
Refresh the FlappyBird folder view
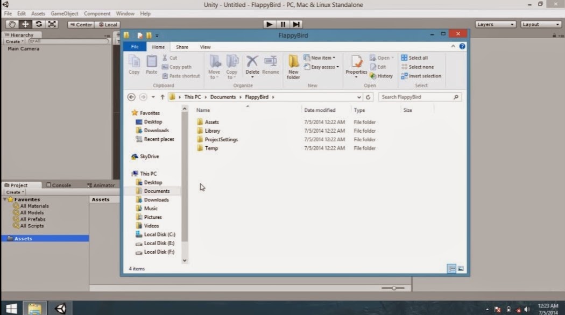pos(368,97)
